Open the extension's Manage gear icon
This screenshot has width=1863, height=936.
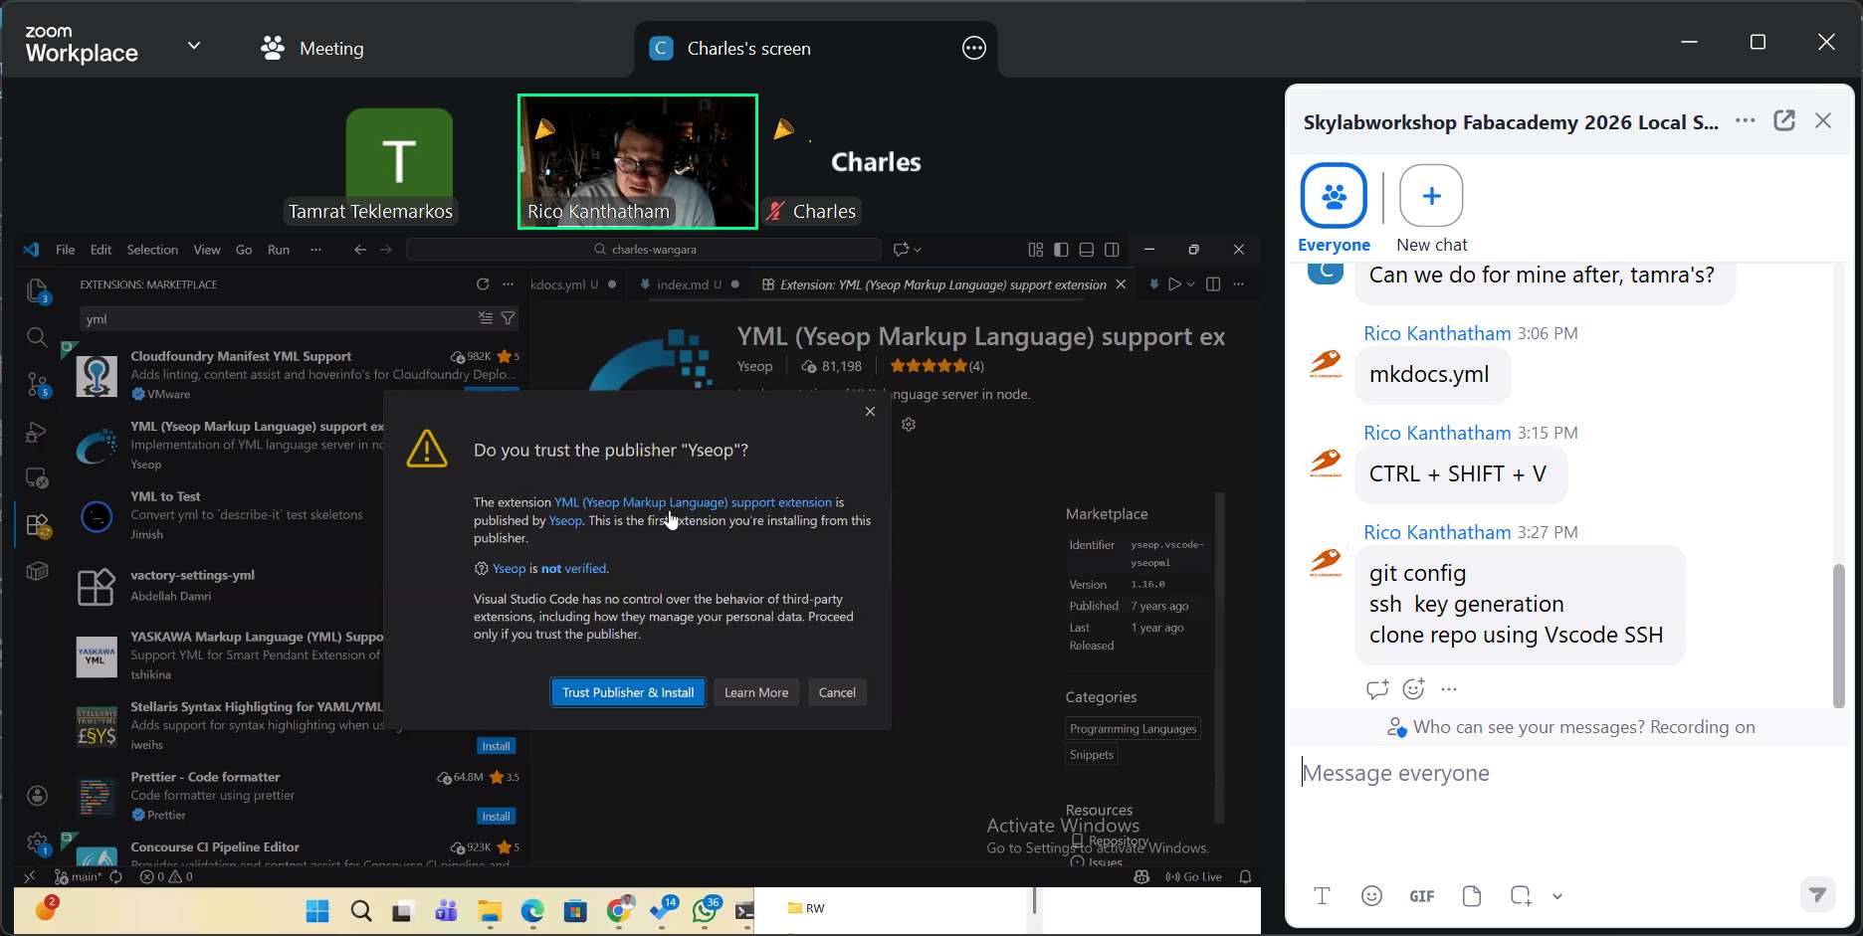(x=909, y=425)
